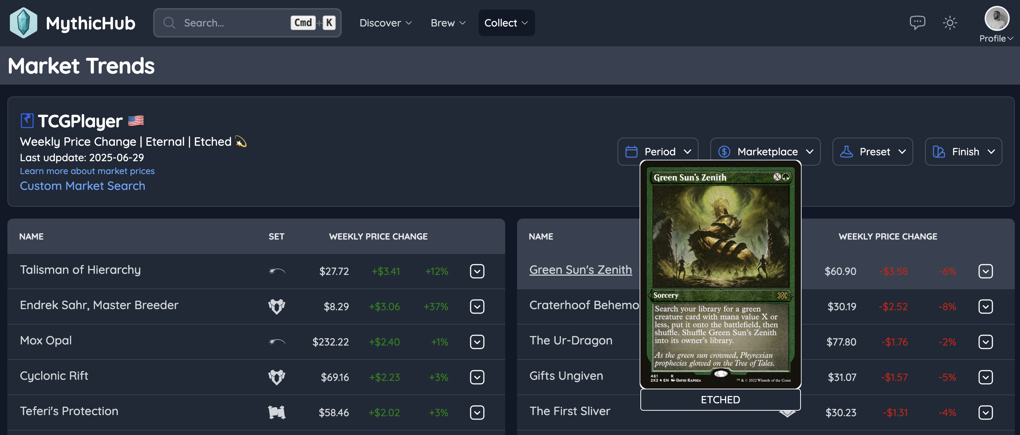Expand the Cyclonic Rift row
This screenshot has height=435, width=1020.
(x=477, y=377)
